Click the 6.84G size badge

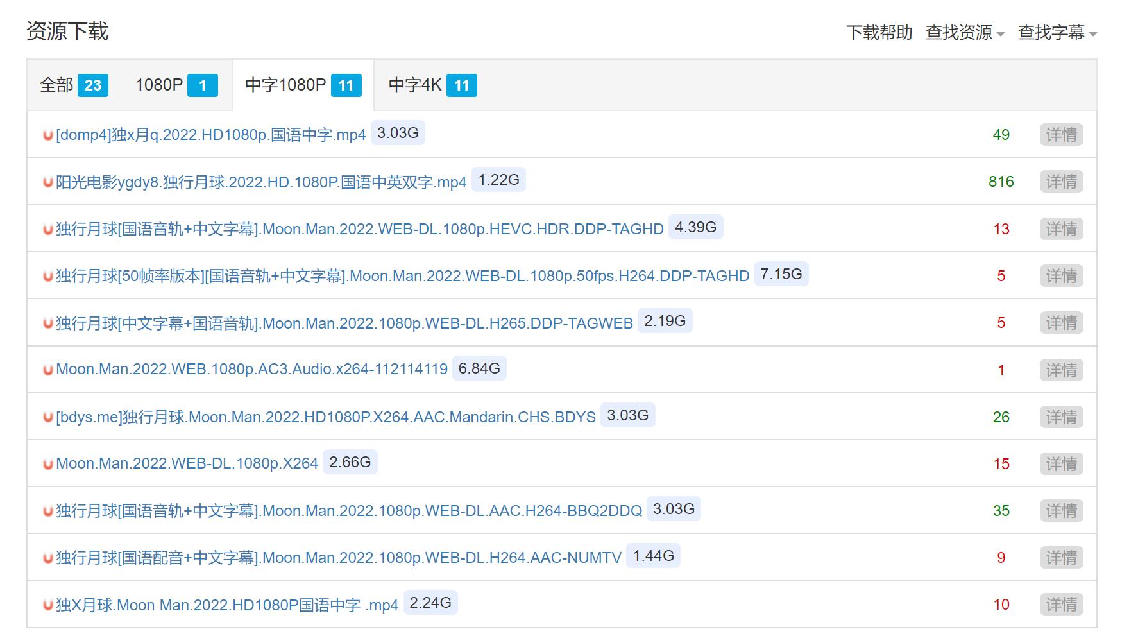pyautogui.click(x=479, y=368)
